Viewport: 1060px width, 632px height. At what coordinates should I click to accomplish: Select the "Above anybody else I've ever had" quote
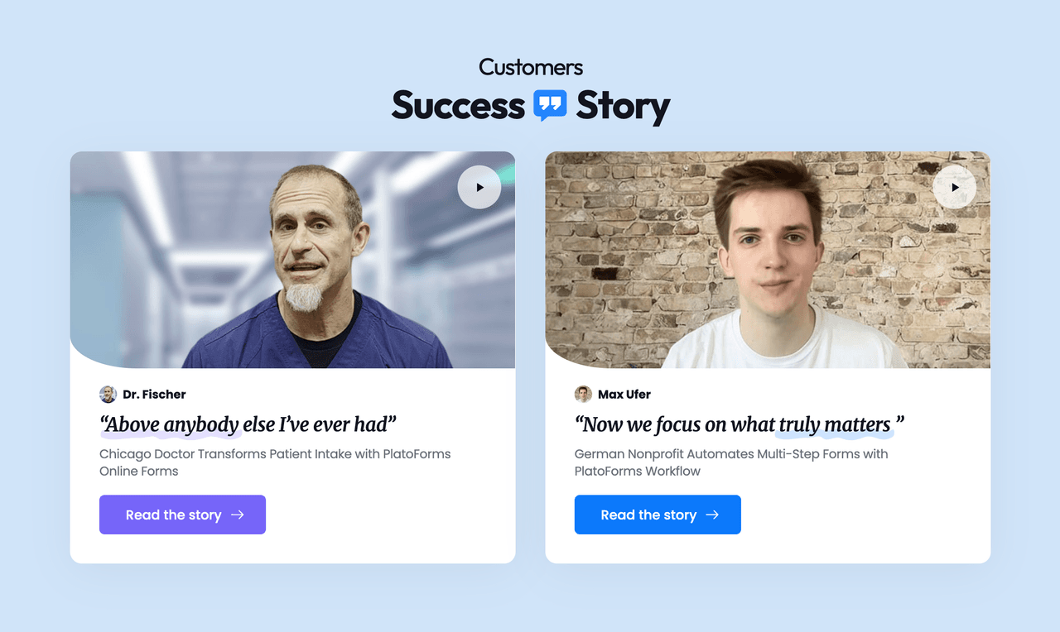248,425
